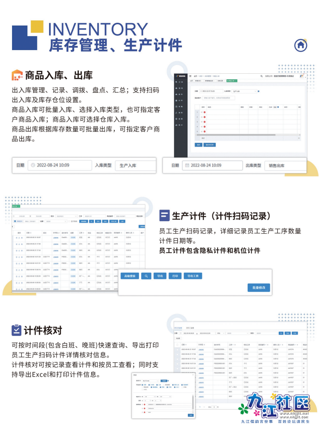Open the wide filter dropdown before 姓名 field
The image size is (319, 424).
pyautogui.click(x=237, y=333)
